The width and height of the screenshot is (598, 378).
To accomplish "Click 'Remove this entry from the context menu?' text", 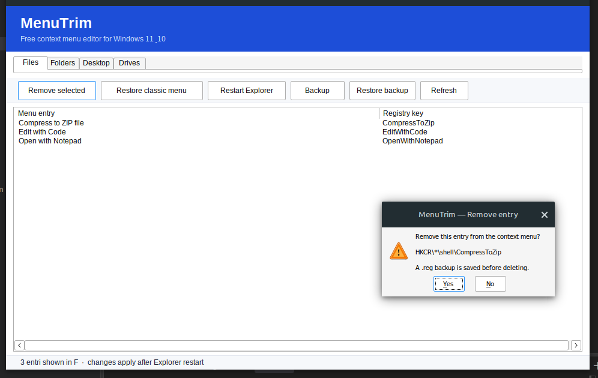I will [477, 236].
